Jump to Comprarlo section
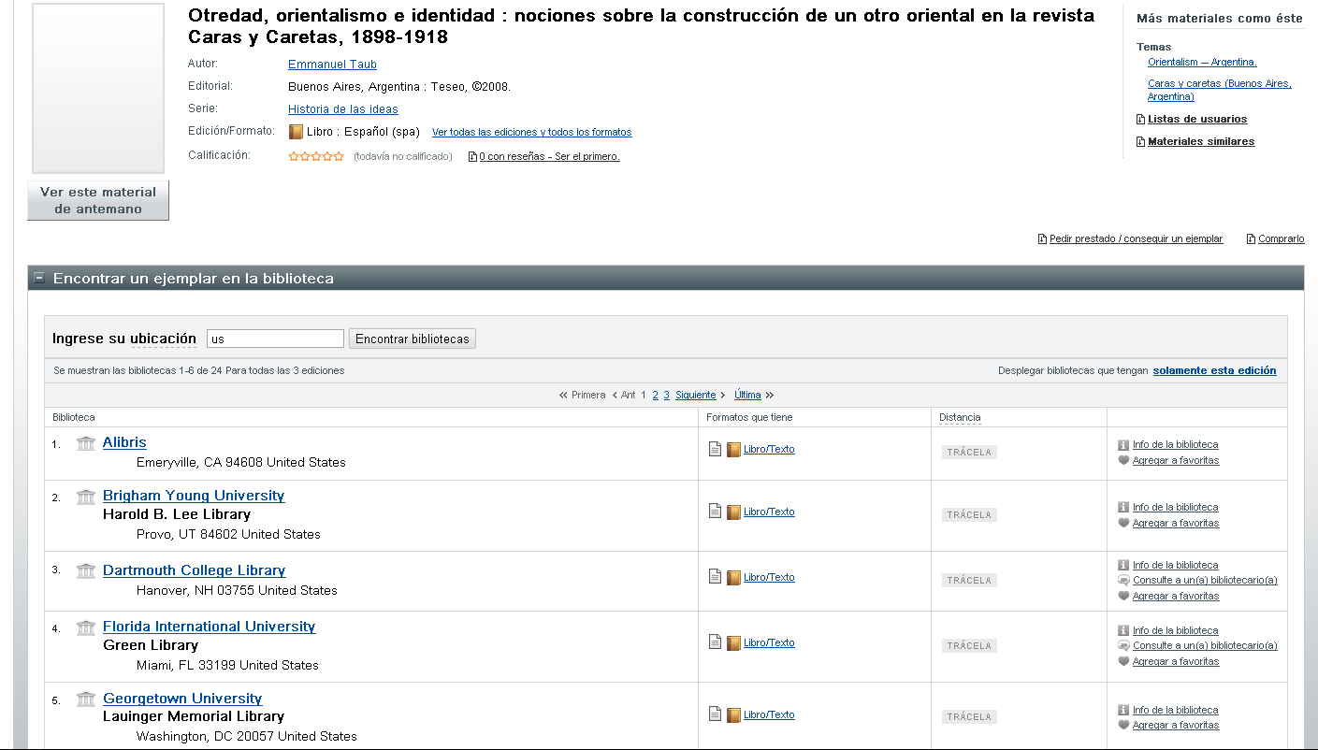The width and height of the screenshot is (1318, 750). click(1281, 239)
